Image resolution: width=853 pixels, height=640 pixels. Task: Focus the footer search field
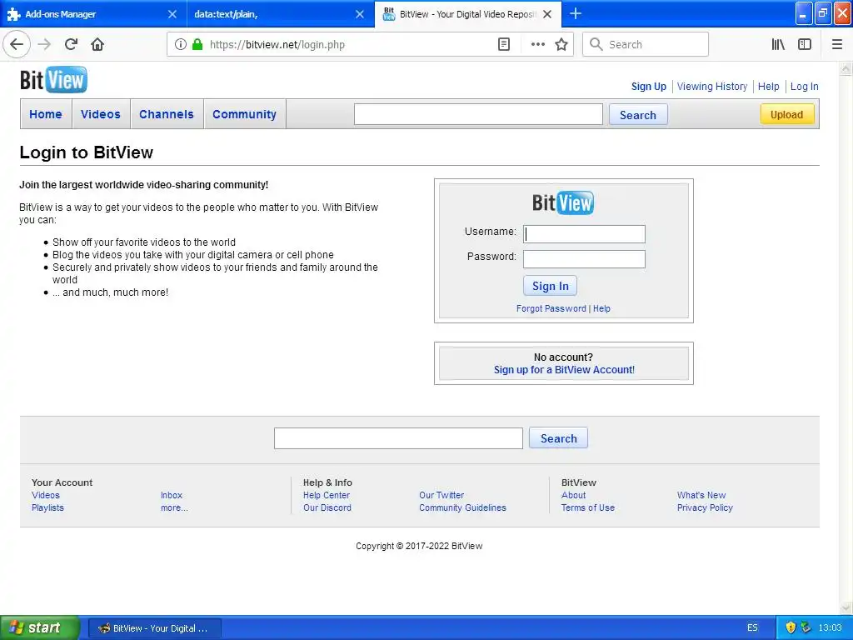tap(398, 438)
